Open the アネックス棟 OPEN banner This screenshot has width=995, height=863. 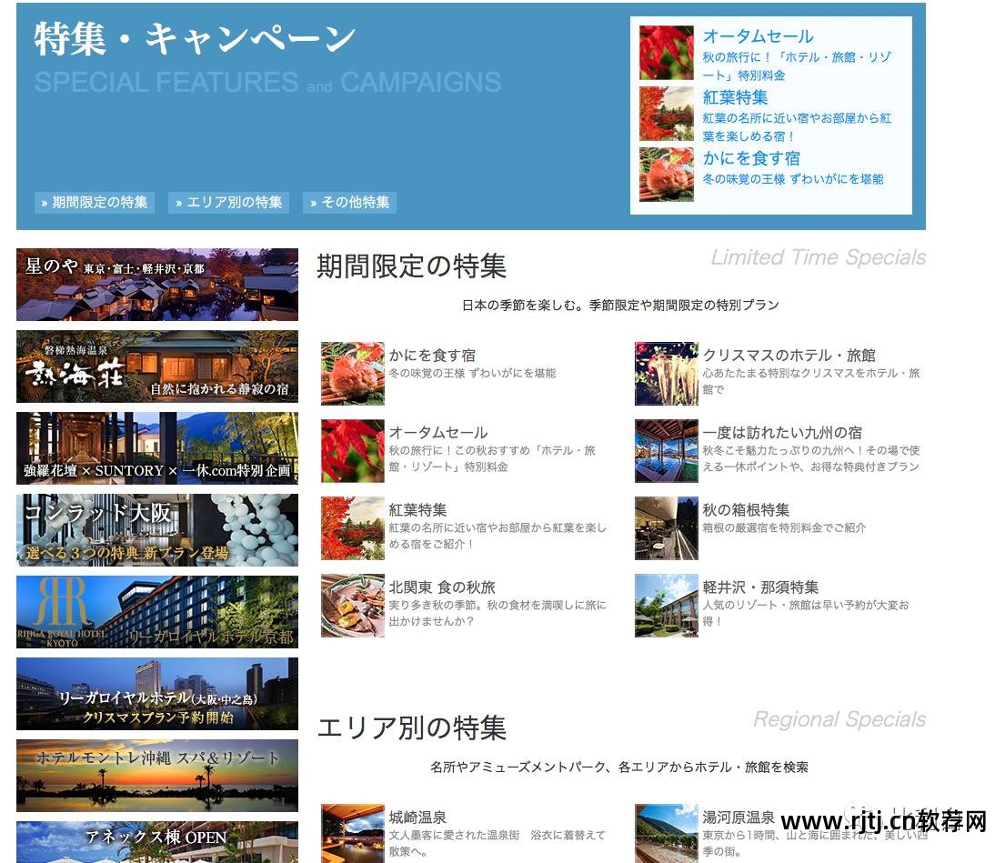click(x=157, y=842)
